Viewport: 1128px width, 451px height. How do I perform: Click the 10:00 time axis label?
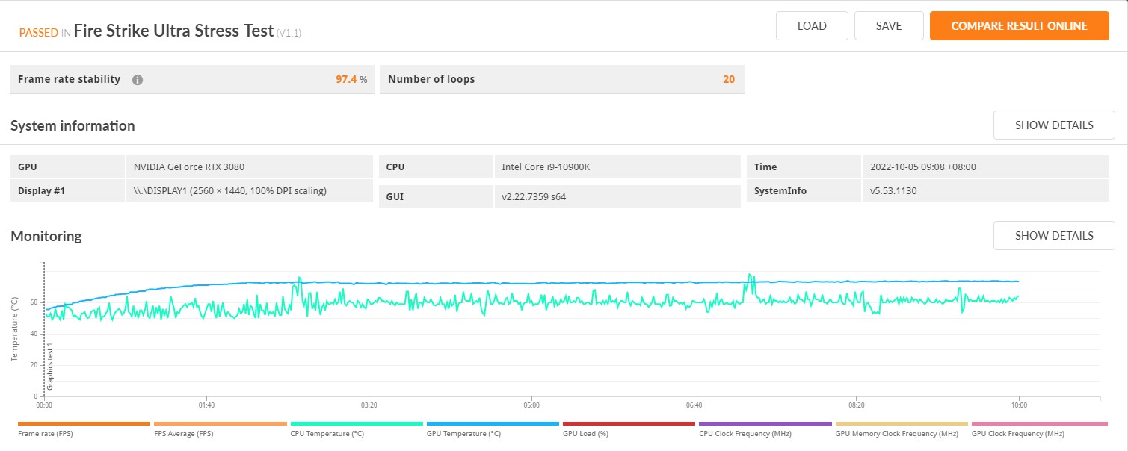tap(1019, 405)
